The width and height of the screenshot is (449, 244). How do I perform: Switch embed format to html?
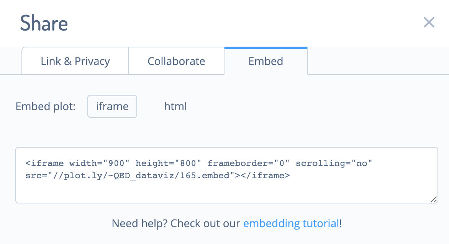pyautogui.click(x=175, y=106)
